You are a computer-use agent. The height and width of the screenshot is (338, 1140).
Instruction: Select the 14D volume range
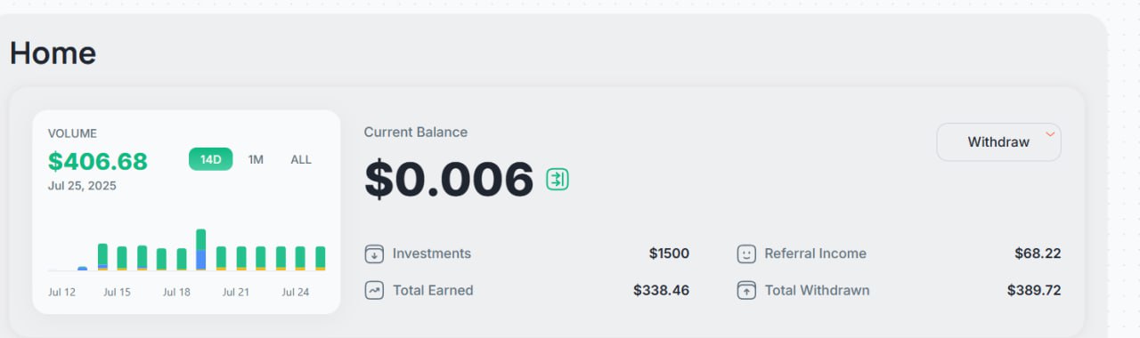tap(210, 159)
